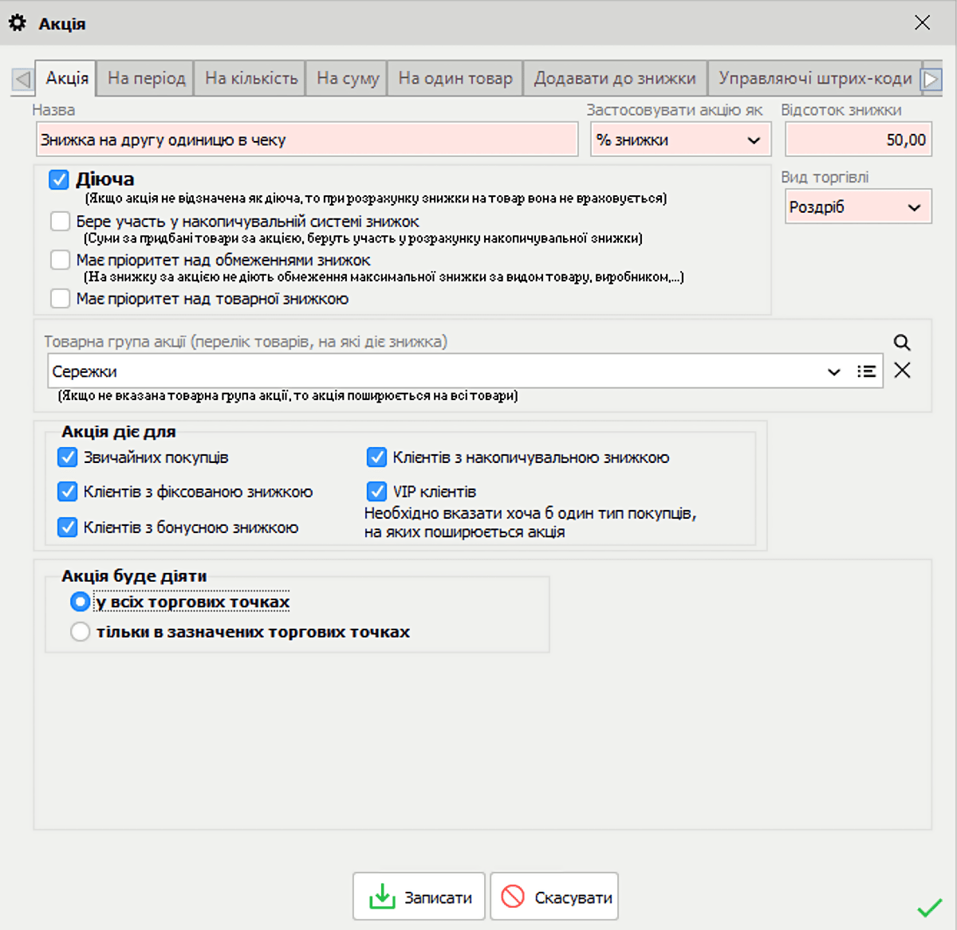Enable Бере участь у накопичувальній системі знижок
The width and height of the screenshot is (957, 930).
61,222
